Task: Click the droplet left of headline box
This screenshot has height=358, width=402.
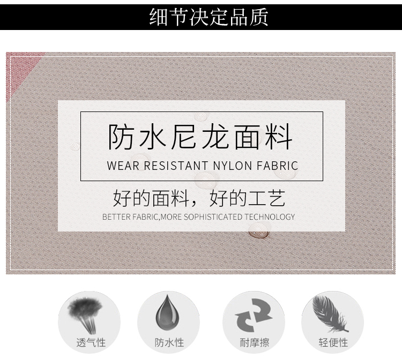Action: click(x=75, y=147)
